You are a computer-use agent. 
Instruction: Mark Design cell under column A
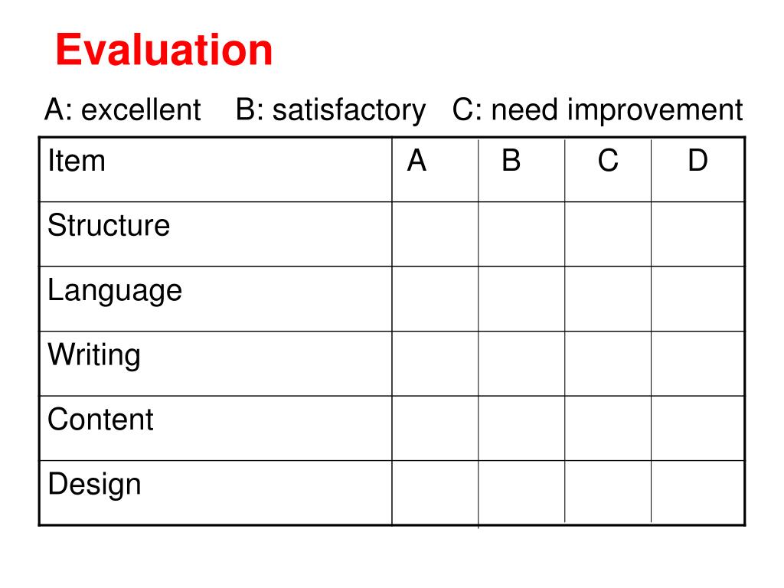click(435, 492)
